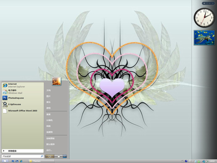The image size is (217, 163).
Task: Open Microsoft Office Word 2003
Action: [x=23, y=111]
